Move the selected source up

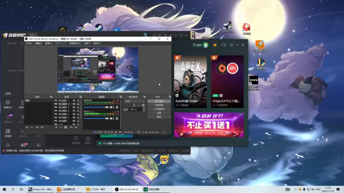[71, 127]
